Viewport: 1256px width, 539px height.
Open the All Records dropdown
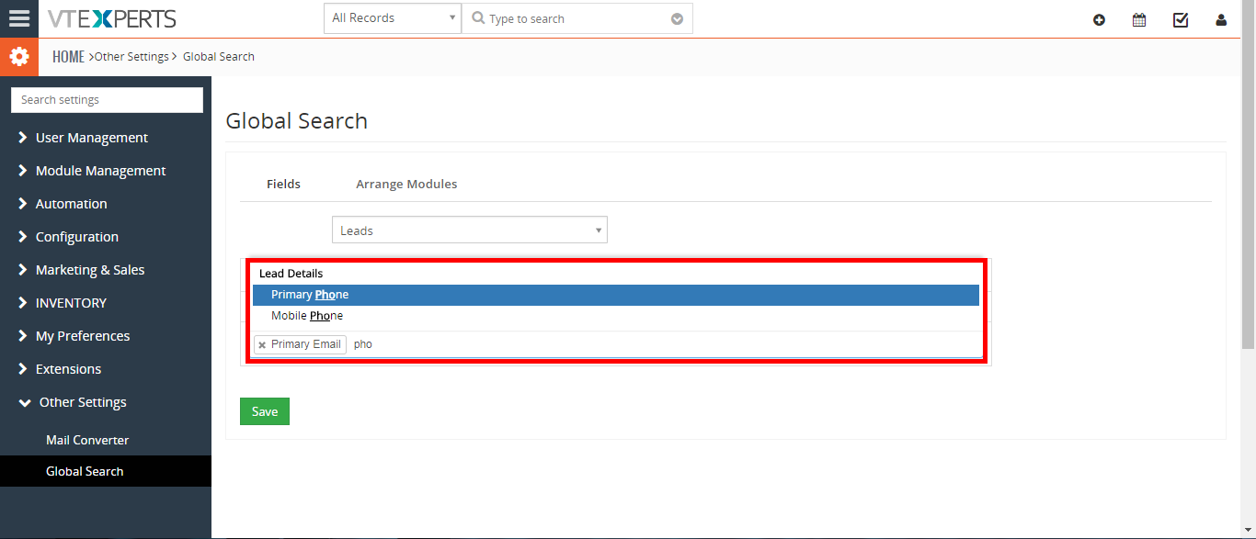[393, 18]
